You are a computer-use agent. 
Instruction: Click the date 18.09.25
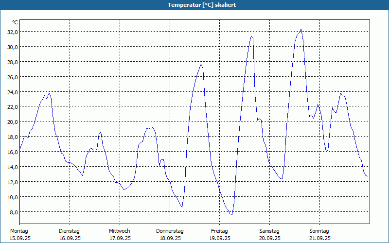pos(170,239)
